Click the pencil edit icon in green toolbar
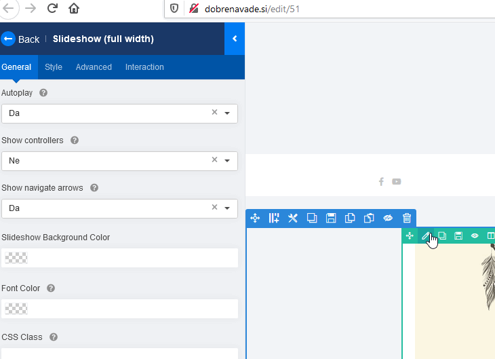495x359 pixels. pos(426,236)
